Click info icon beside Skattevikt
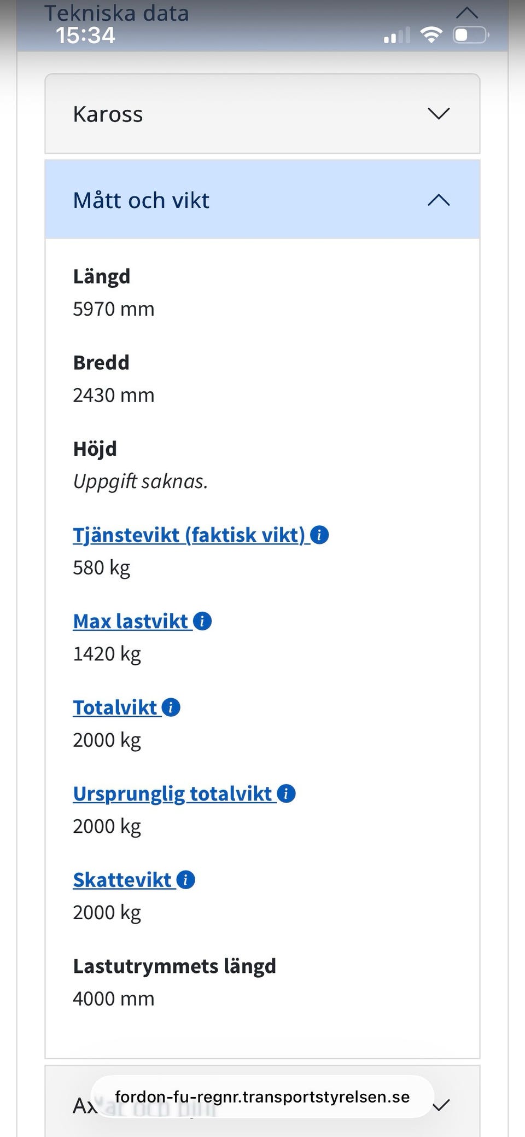525x1137 pixels. [x=186, y=880]
